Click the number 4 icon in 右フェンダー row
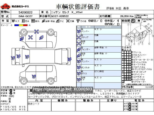 click(79, 49)
